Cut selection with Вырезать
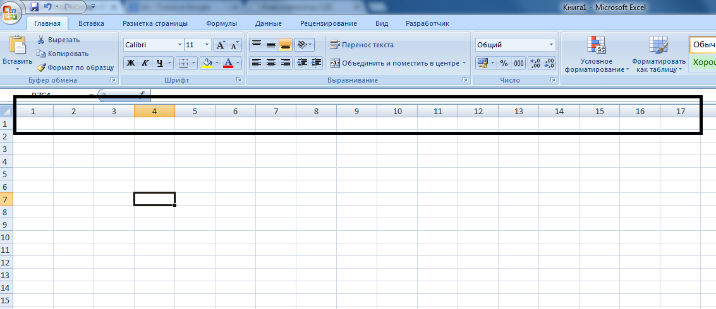Screen dimensions: 716x309 58,40
